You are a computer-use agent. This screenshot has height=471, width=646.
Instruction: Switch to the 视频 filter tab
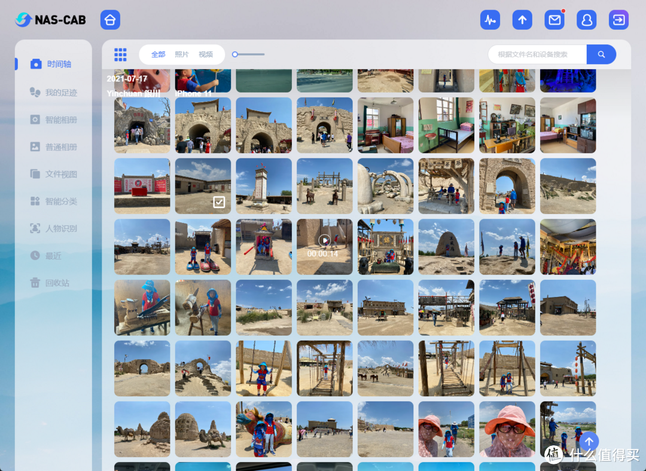206,54
